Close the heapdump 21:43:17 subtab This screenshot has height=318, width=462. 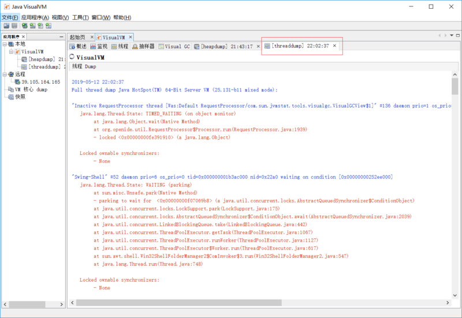pos(258,46)
